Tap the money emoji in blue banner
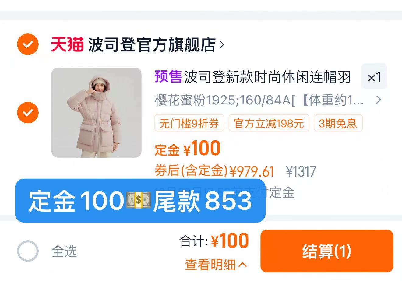The width and height of the screenshot is (402, 281). pos(138,201)
